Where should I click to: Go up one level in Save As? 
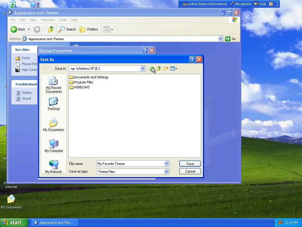pos(159,69)
